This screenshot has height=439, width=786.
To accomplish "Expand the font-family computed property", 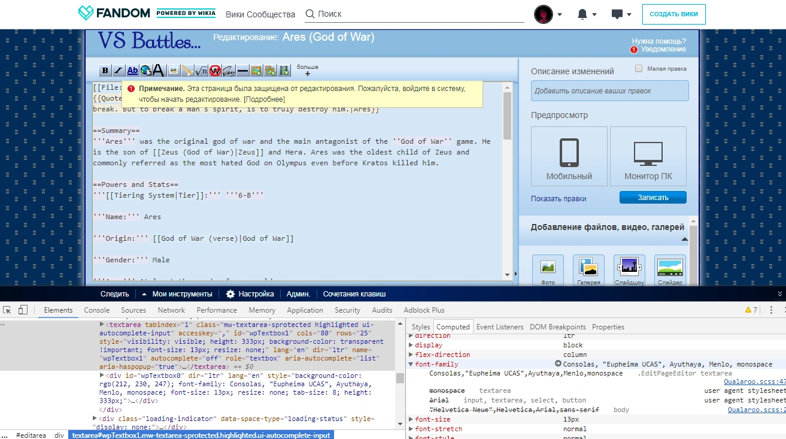I will 411,364.
